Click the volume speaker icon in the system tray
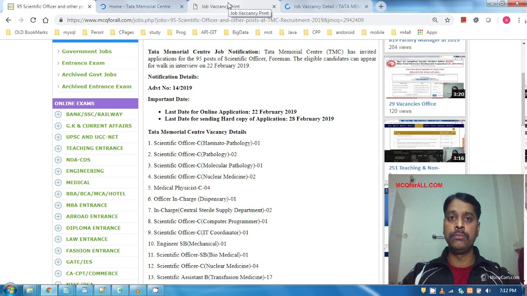527x296 pixels. (488, 291)
